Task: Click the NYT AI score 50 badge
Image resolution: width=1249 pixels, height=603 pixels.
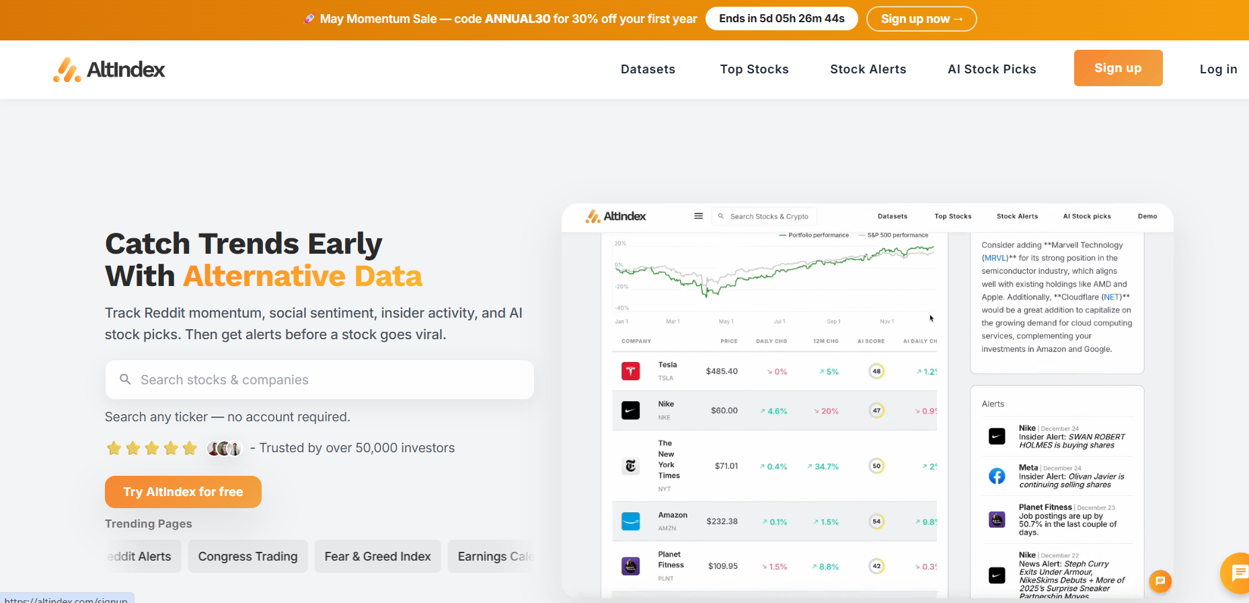Action: (876, 466)
